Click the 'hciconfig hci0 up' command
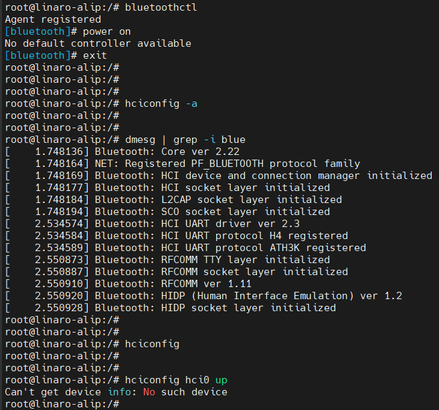 point(176,380)
